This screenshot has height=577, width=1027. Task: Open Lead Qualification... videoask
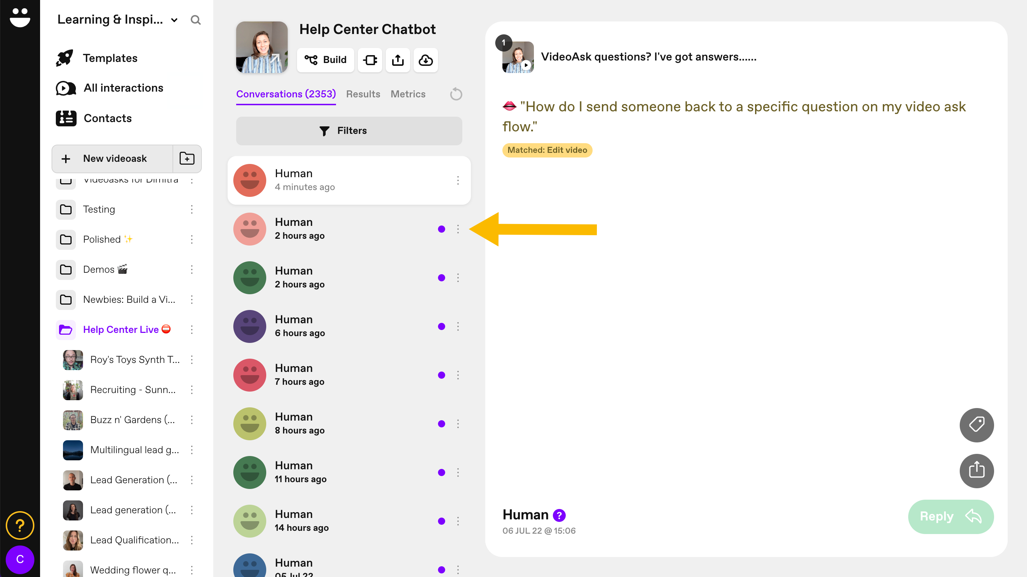tap(122, 540)
